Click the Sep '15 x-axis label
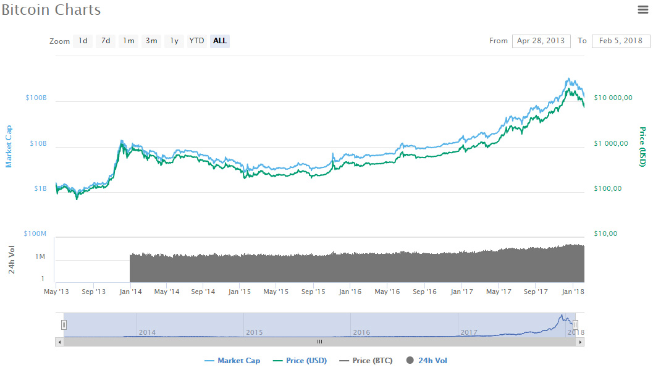 [x=313, y=292]
